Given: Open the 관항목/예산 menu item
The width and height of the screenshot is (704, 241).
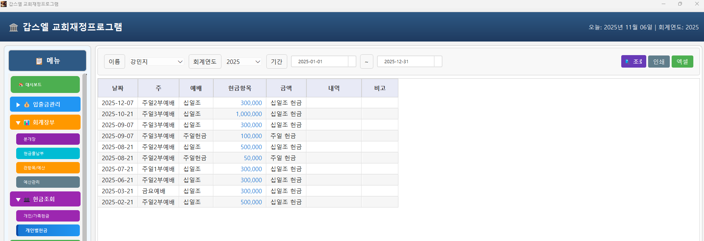Looking at the screenshot, I should [48, 168].
